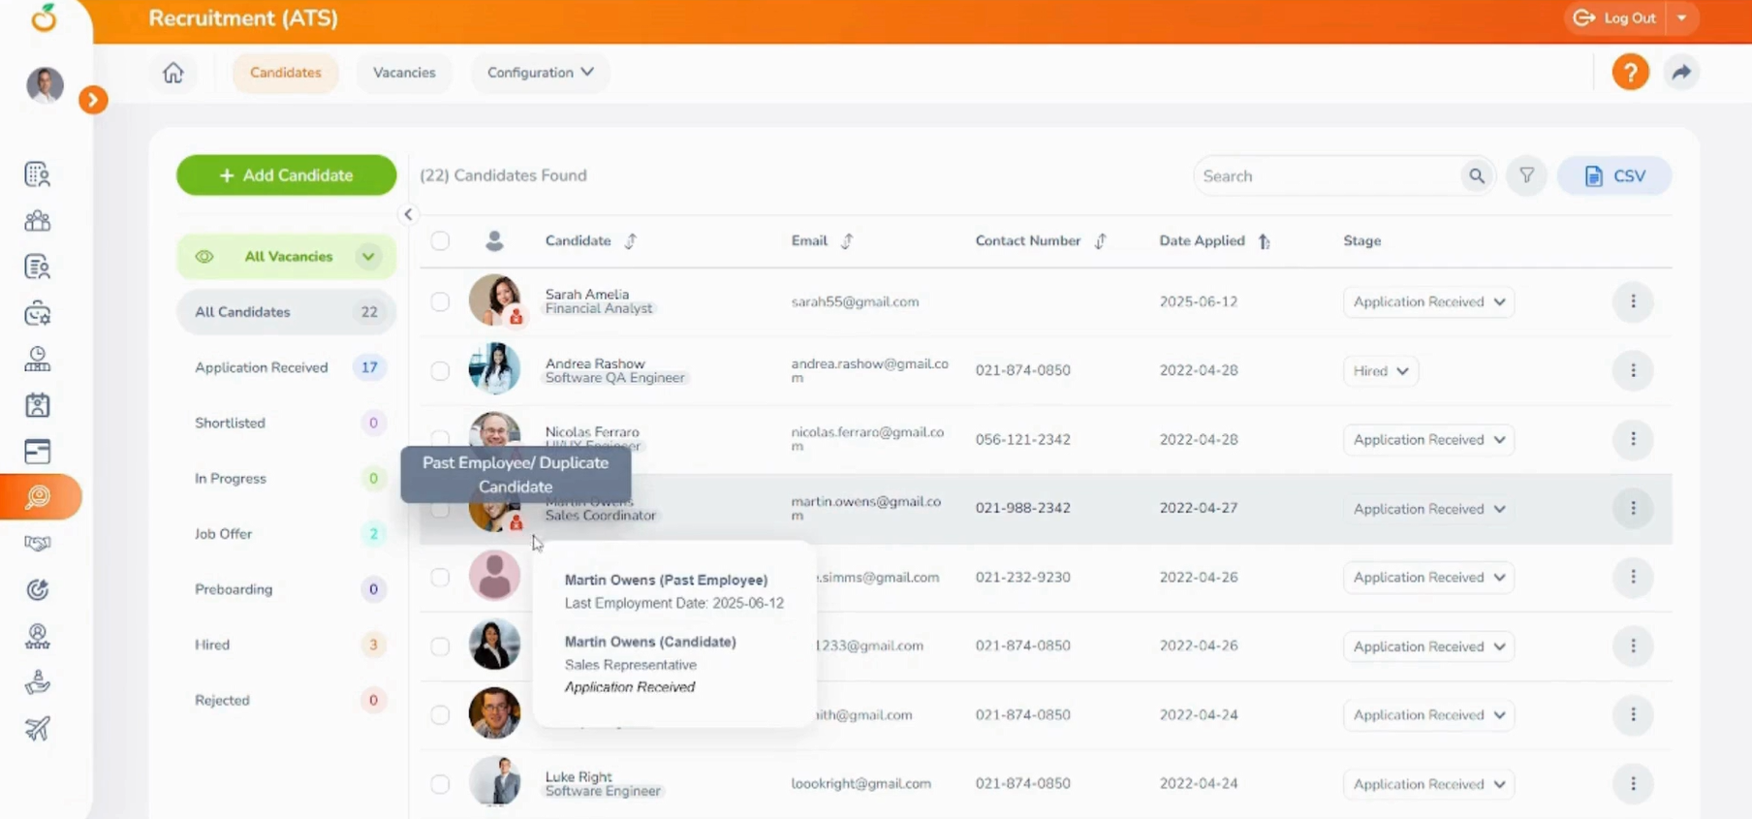This screenshot has width=1752, height=819.
Task: Switch to the Vacancies tab
Action: click(404, 73)
